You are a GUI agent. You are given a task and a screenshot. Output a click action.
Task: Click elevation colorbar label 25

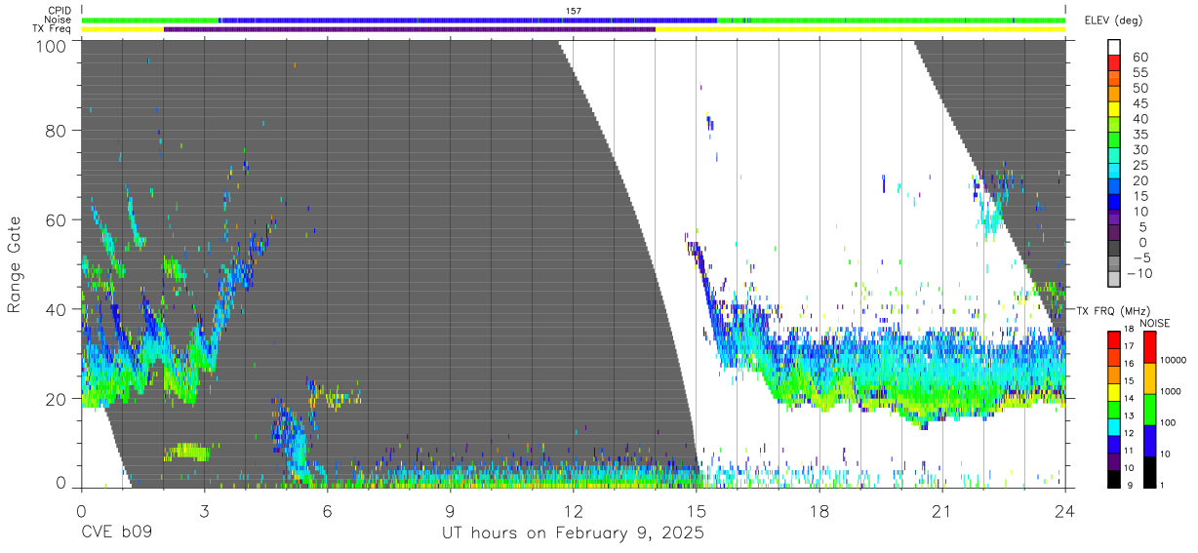point(1139,165)
